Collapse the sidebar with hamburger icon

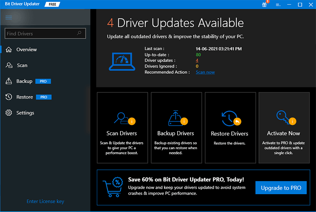click(x=9, y=18)
